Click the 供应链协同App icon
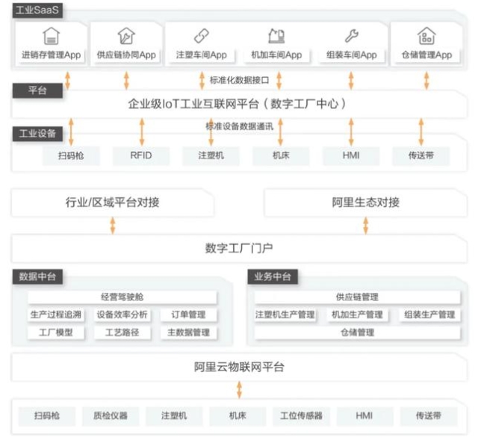The image size is (478, 443). point(126,36)
